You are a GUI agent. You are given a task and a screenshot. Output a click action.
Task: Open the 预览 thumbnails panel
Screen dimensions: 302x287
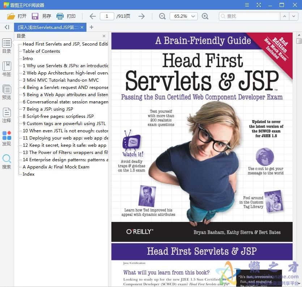[7, 92]
